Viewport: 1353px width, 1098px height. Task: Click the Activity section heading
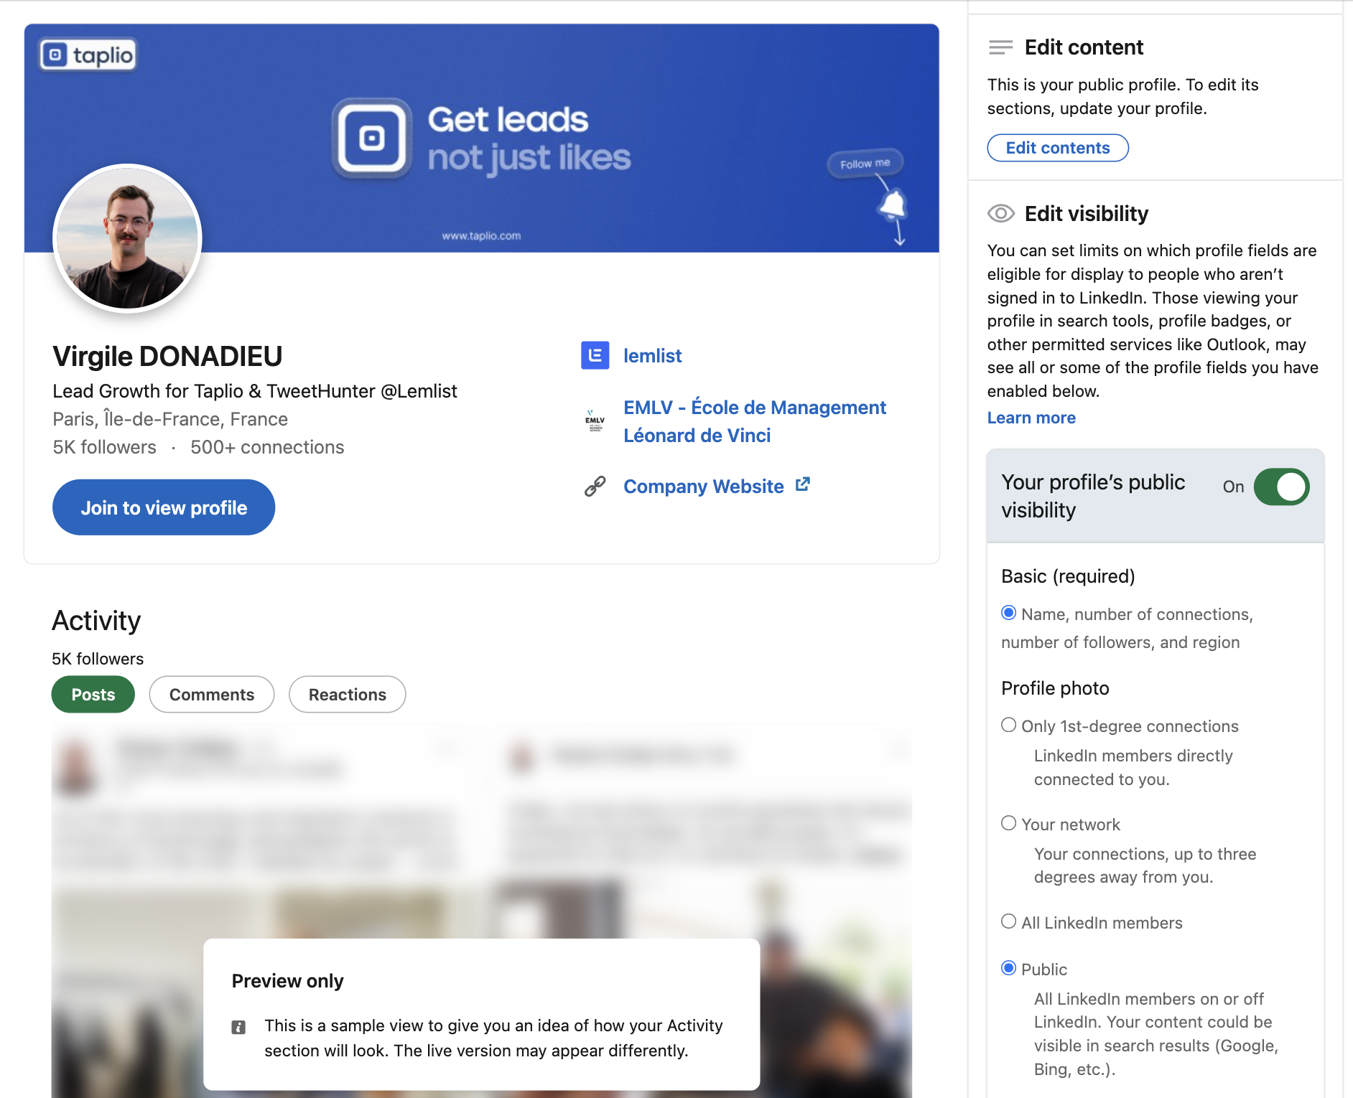click(x=96, y=621)
